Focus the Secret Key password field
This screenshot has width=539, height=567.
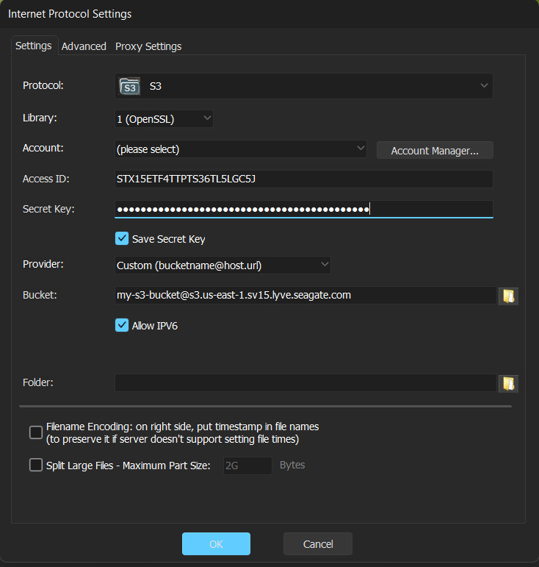click(x=304, y=209)
